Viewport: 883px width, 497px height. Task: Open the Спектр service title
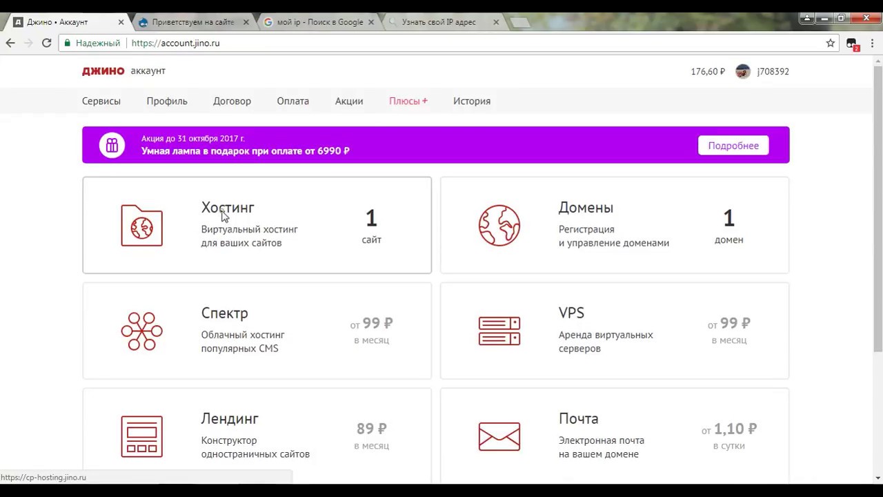pyautogui.click(x=225, y=313)
